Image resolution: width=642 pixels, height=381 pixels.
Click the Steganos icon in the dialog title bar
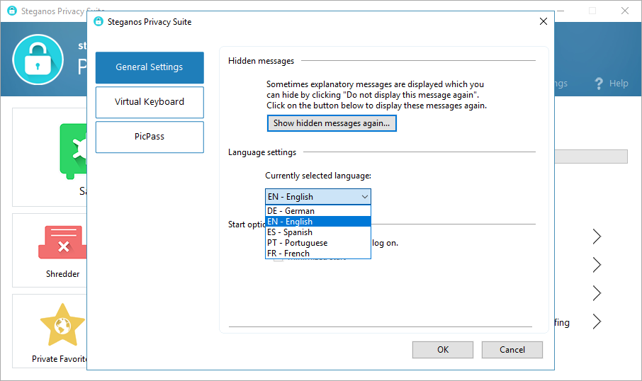98,21
